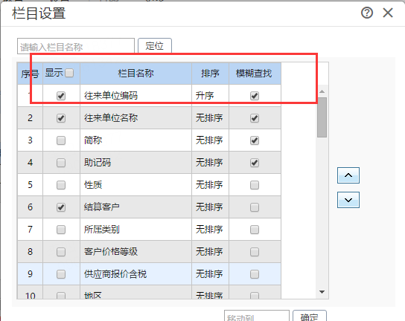
Task: Click the scrollbar up arrow
Action: coord(322,91)
